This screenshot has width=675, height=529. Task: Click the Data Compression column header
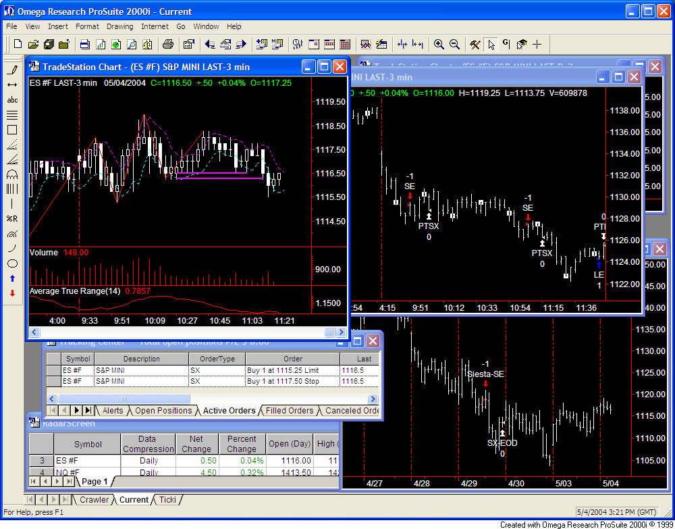147,444
